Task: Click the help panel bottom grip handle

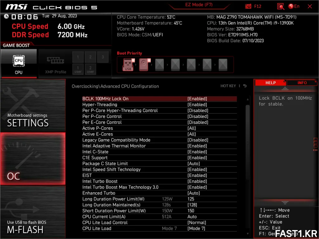Action: 285,203
